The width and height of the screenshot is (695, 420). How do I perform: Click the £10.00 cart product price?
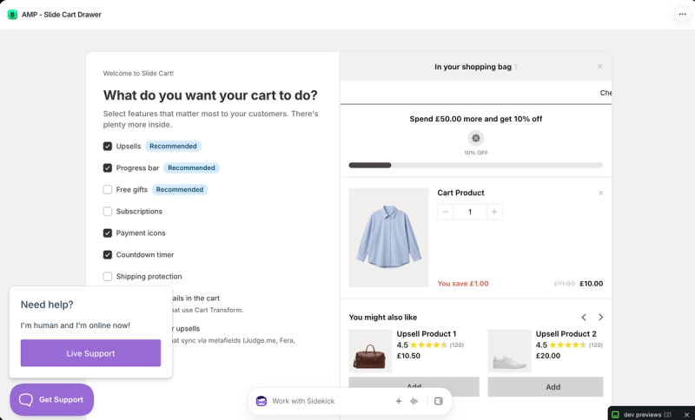point(592,284)
